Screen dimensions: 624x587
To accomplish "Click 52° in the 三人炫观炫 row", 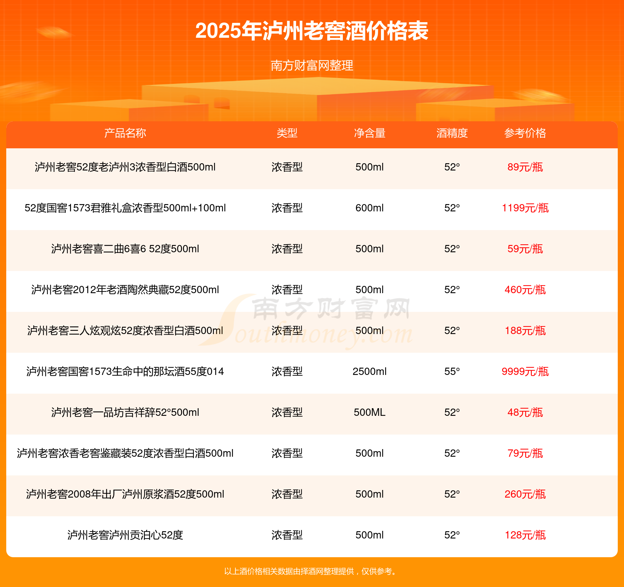I will (452, 331).
